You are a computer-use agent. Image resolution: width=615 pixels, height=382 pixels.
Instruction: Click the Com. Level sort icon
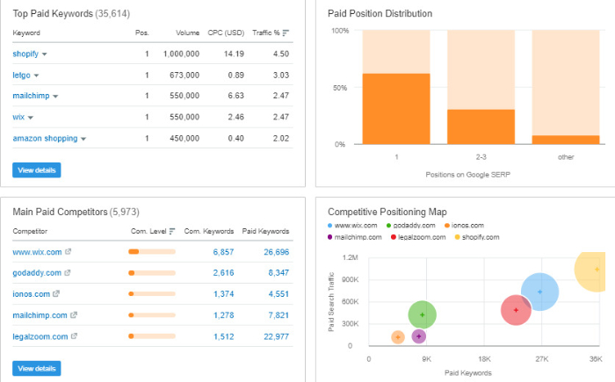click(x=172, y=232)
